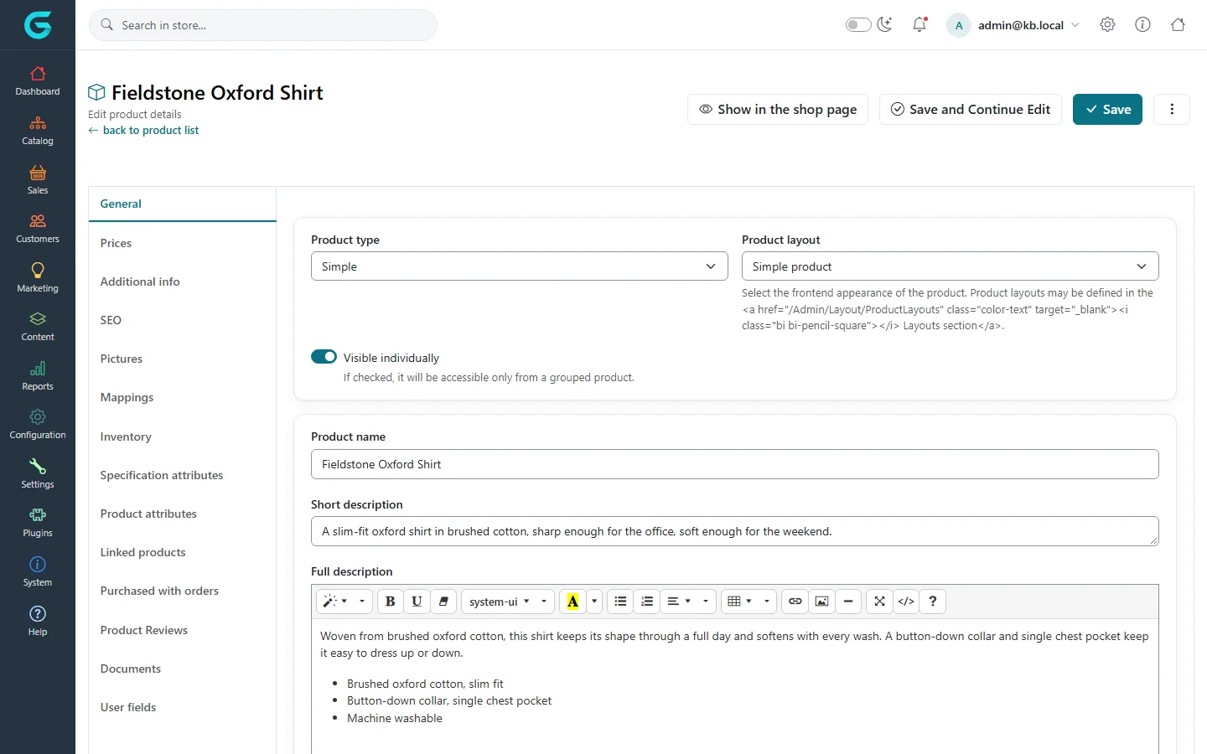Screen dimensions: 1207x754
Task: Toggle editor fullscreen mode
Action: click(x=879, y=601)
